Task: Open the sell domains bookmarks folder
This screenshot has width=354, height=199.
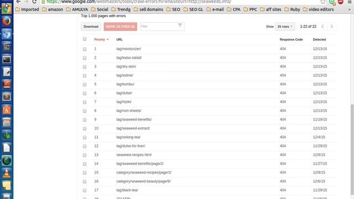Action: click(x=149, y=9)
